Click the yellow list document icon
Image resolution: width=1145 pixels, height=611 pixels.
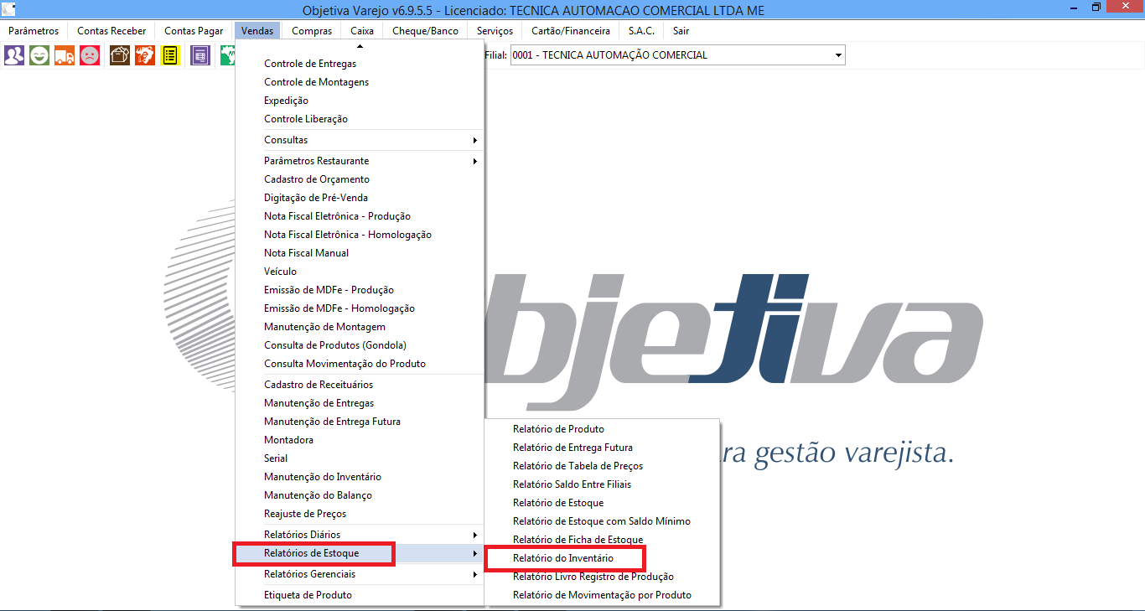coord(170,55)
